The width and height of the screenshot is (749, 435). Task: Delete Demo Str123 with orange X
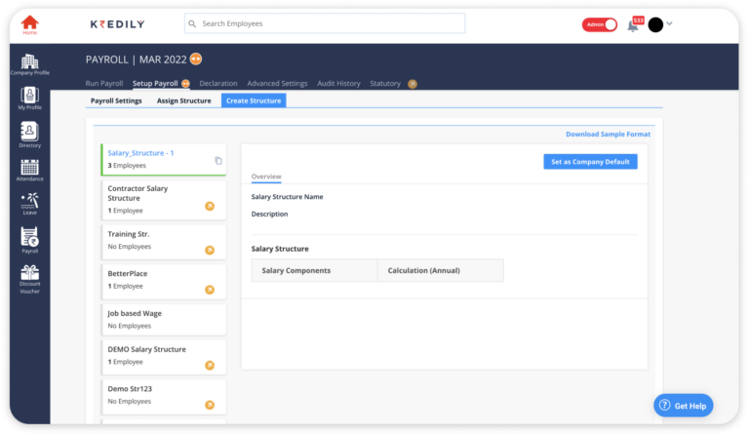(x=210, y=405)
